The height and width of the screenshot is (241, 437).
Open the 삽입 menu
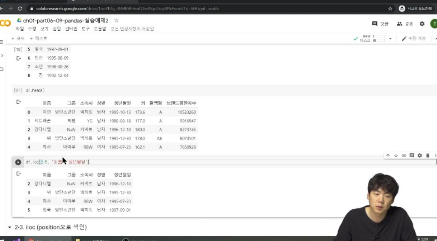(x=57, y=29)
